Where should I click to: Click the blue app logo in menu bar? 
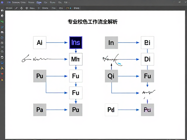2,2
